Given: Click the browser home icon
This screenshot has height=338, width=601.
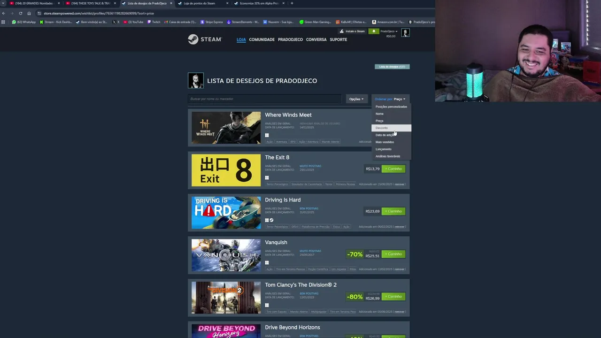Looking at the screenshot, I should [29, 13].
